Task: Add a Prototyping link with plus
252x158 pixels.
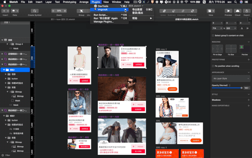Action: coord(248,60)
